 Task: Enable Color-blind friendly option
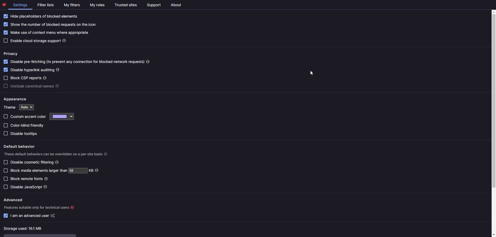coord(6,125)
